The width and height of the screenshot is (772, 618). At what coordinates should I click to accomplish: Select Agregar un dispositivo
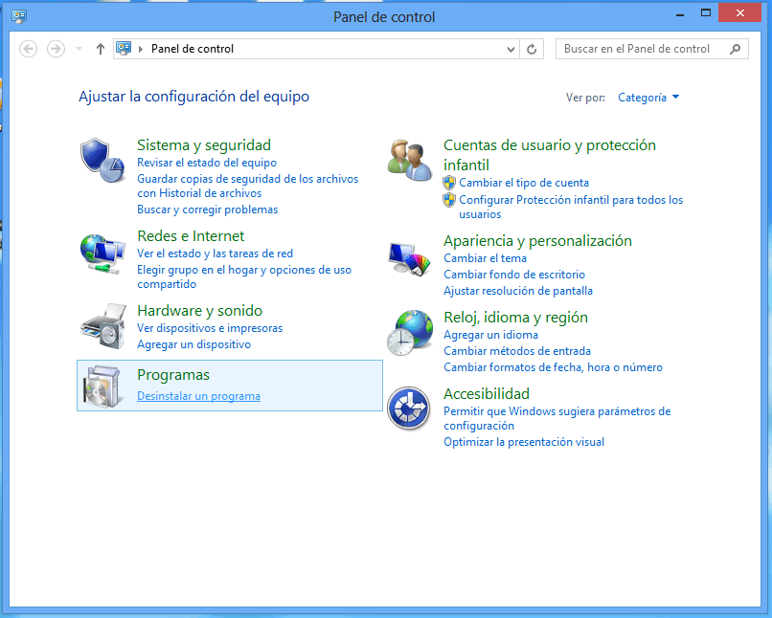(x=194, y=344)
